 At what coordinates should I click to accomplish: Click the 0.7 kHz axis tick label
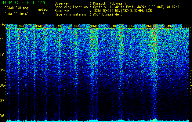[3, 101]
